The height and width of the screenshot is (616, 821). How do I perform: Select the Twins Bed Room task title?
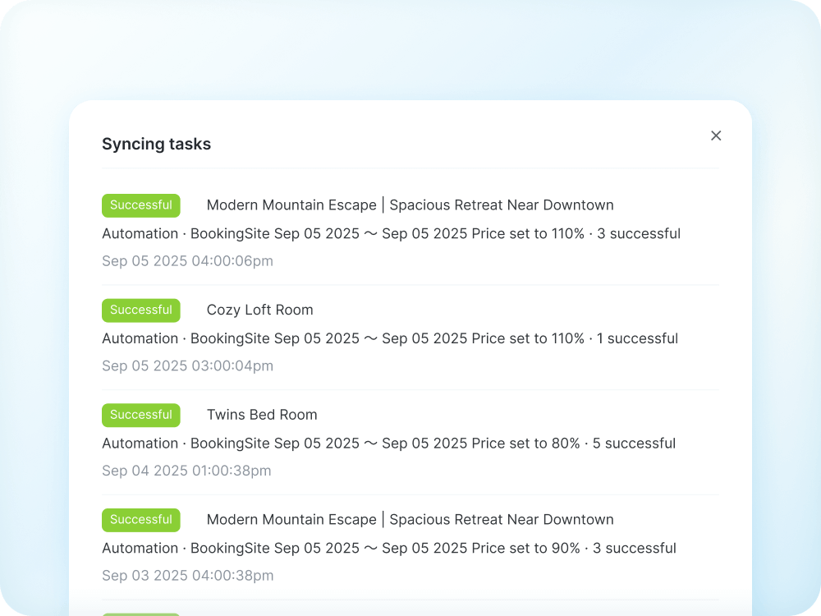tap(262, 415)
